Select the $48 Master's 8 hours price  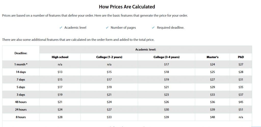pos(212,117)
